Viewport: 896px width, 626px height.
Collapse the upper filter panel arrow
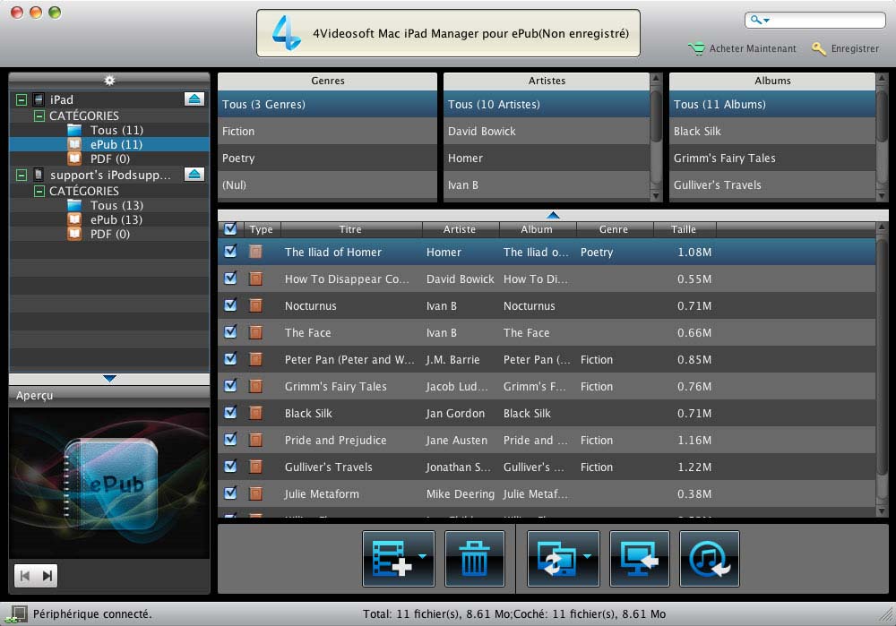click(x=553, y=215)
